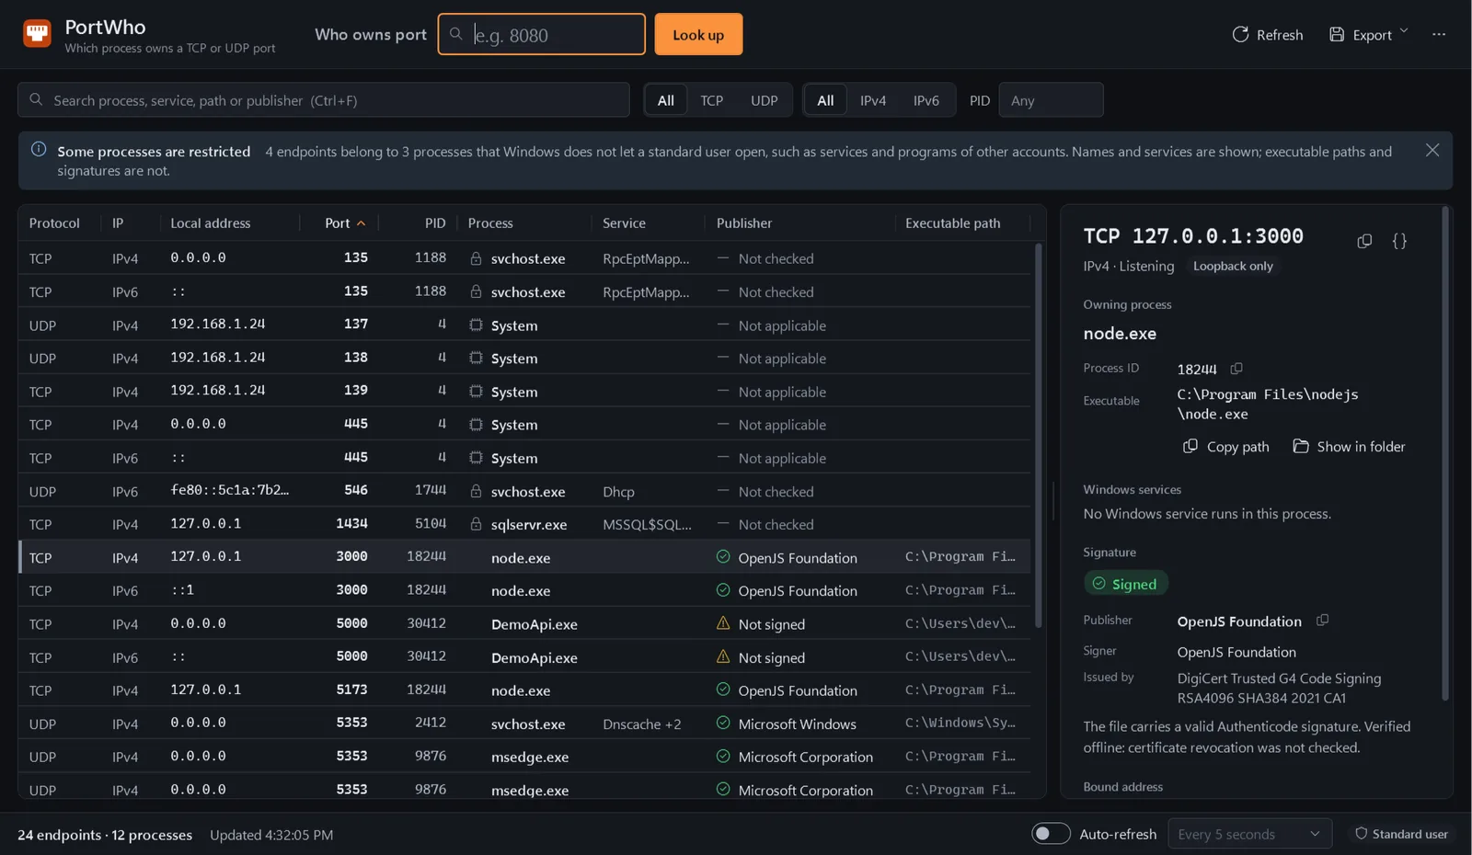Click the Refresh button
This screenshot has width=1472, height=855.
point(1268,34)
